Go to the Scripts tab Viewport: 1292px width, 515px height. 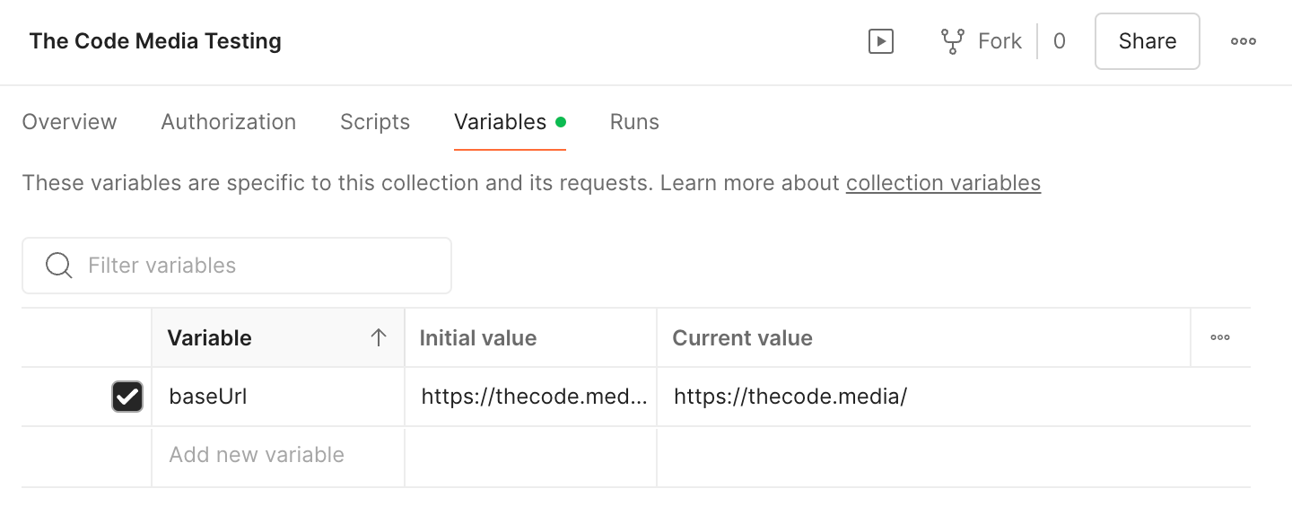(375, 122)
